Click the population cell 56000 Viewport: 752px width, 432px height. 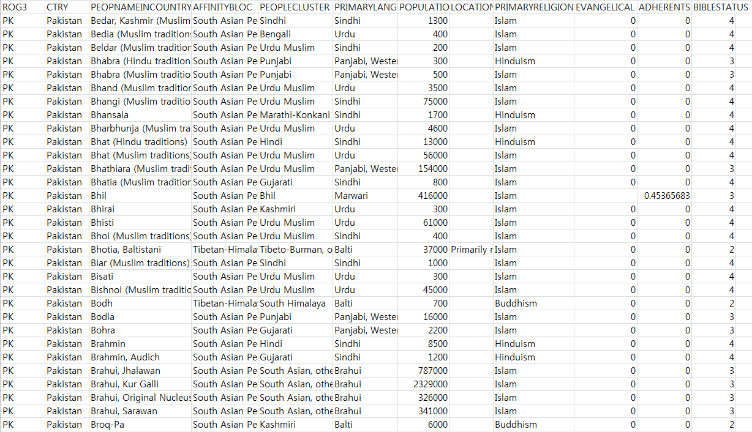coord(424,155)
